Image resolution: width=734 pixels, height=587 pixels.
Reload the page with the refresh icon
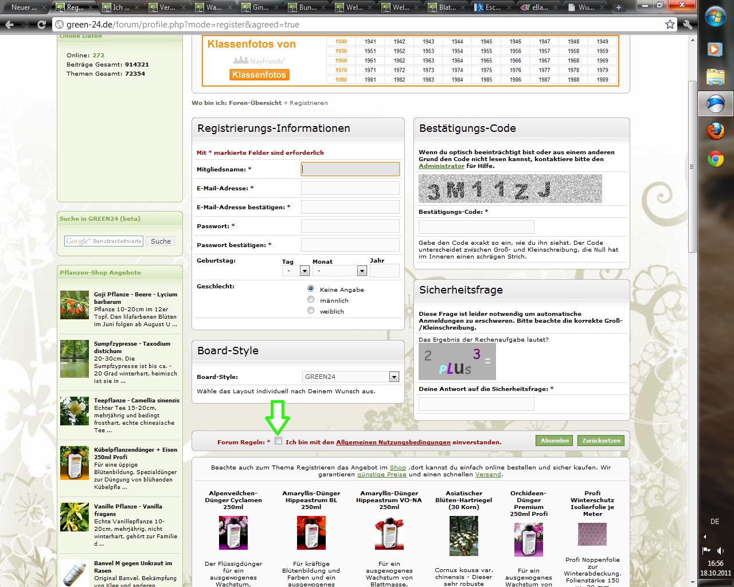tap(41, 25)
